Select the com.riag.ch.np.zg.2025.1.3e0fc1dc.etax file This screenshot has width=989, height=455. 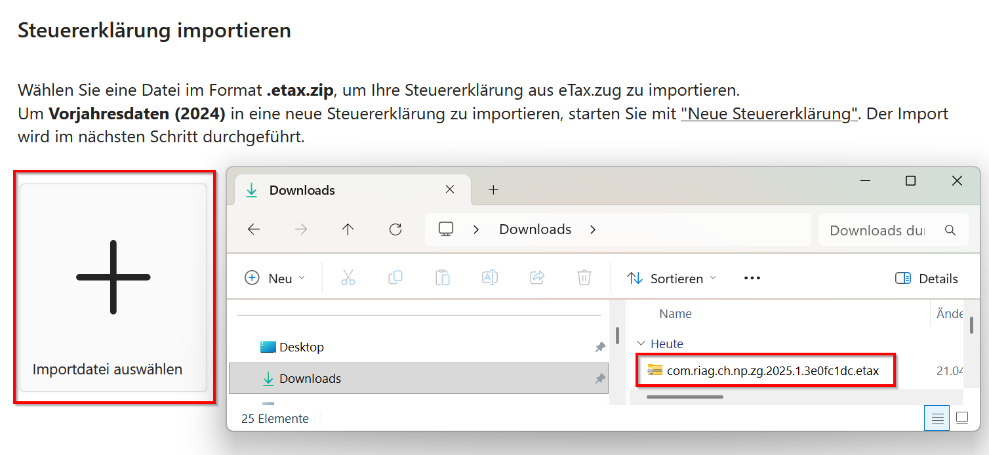(764, 371)
